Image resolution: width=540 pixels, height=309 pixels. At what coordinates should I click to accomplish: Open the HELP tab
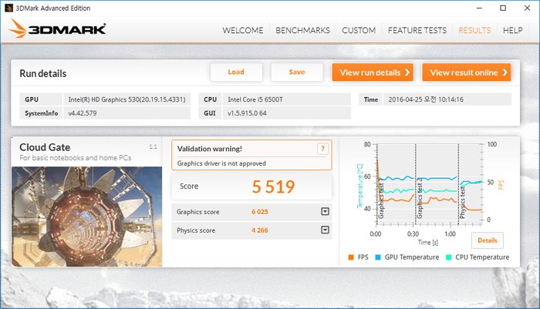tap(512, 30)
